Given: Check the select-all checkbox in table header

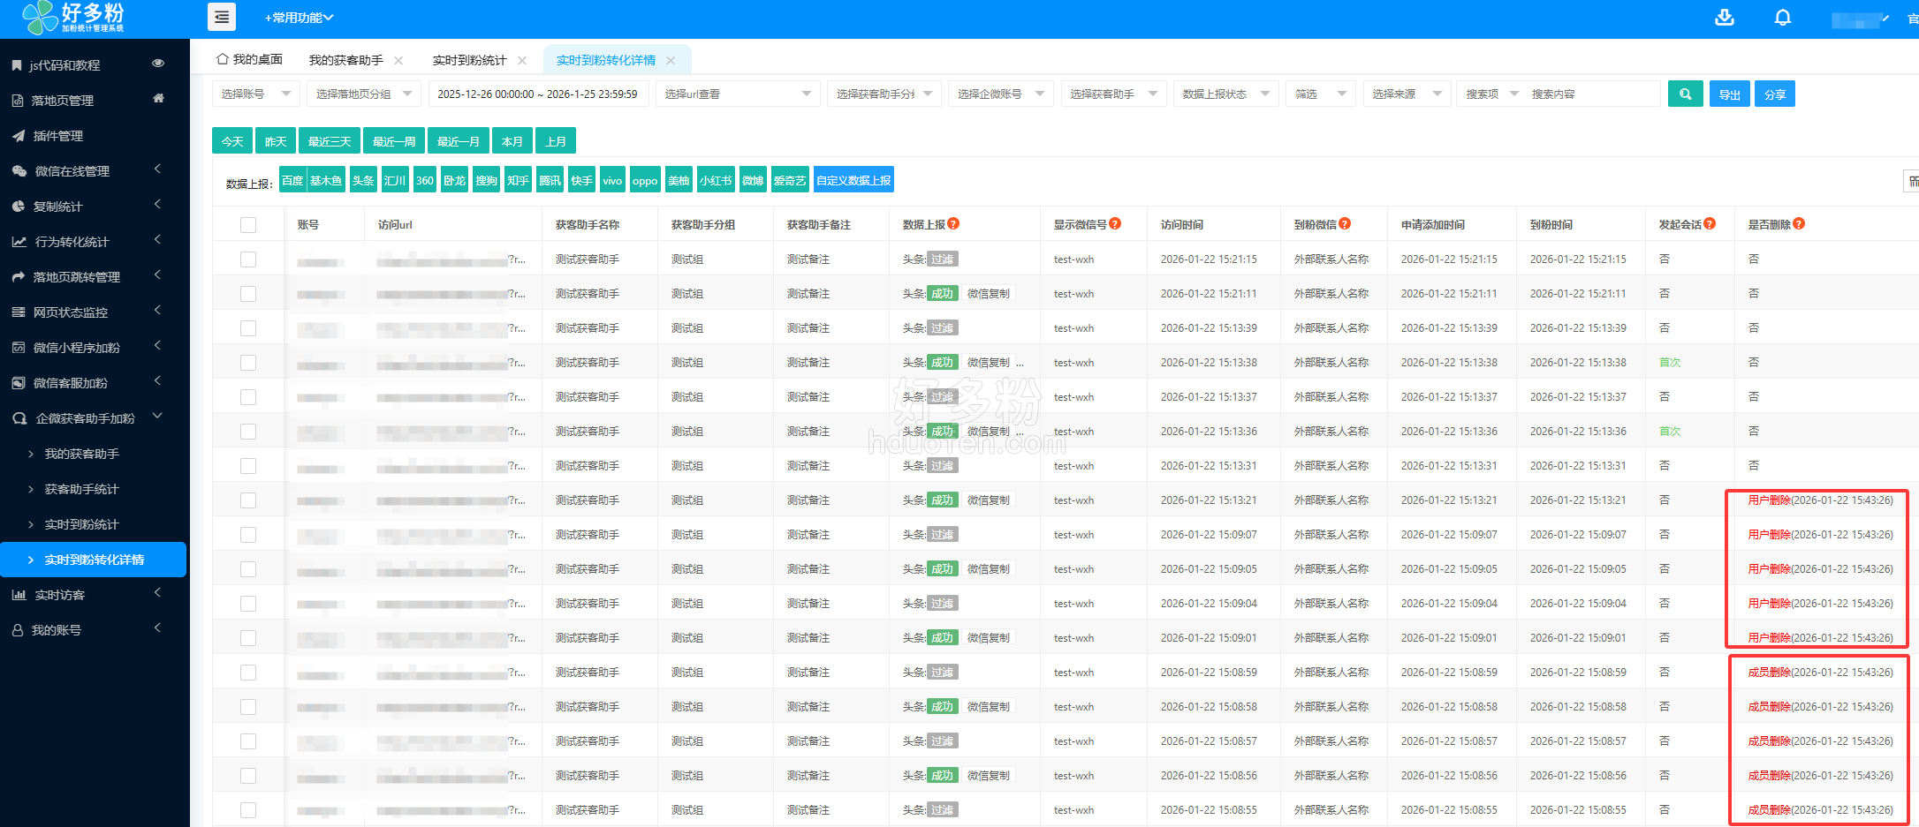Looking at the screenshot, I should pos(248,225).
